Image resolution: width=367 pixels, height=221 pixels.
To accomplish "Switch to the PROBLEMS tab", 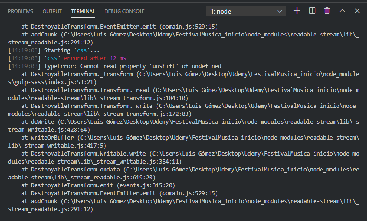I will point(21,11).
